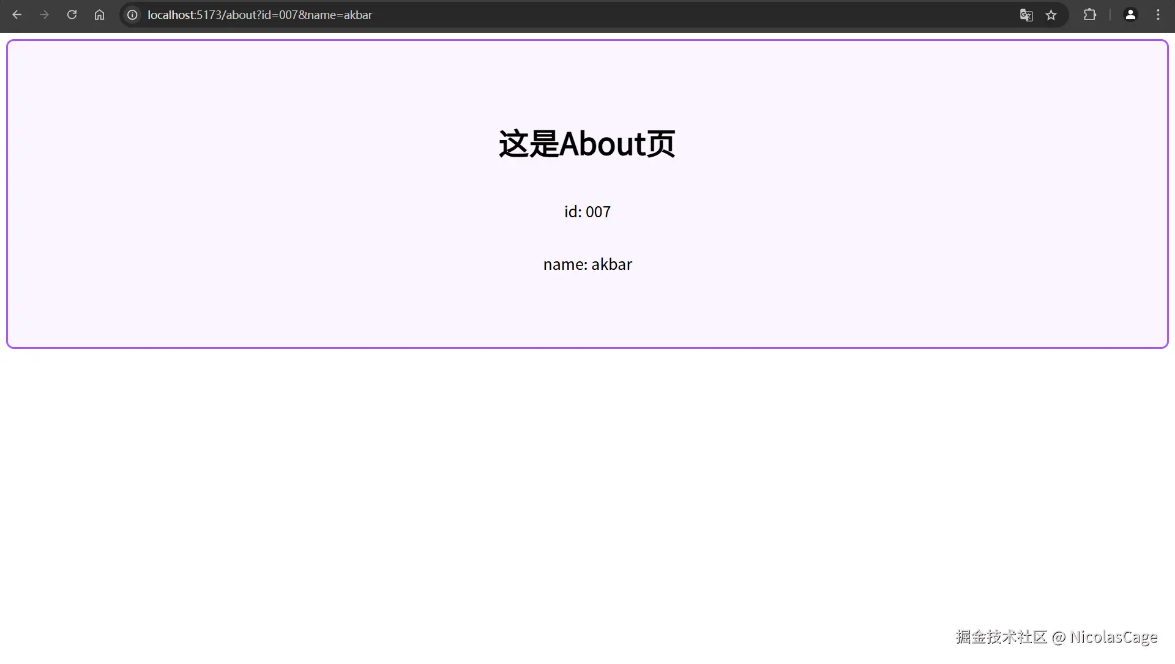Viewport: 1175px width, 664px height.
Task: Reload the current page
Action: click(72, 15)
